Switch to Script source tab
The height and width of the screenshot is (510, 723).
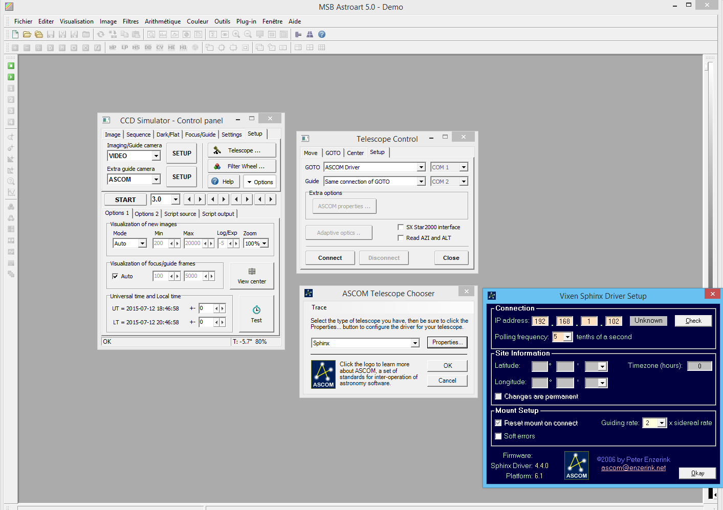coord(180,214)
